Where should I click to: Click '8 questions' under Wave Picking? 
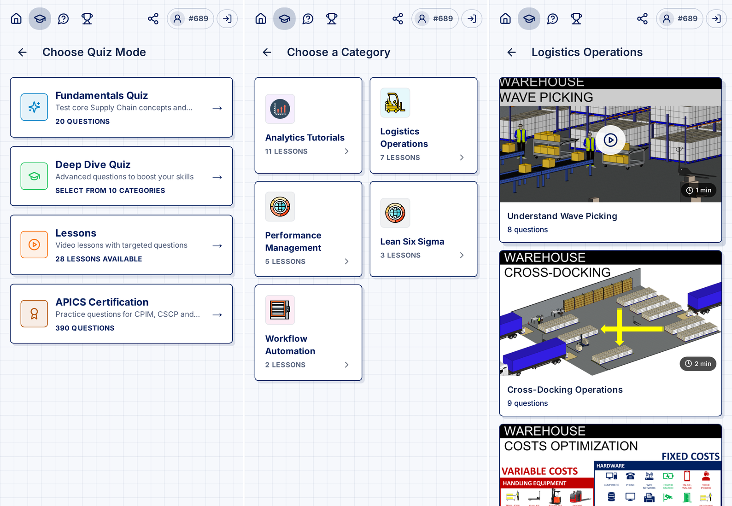click(527, 230)
